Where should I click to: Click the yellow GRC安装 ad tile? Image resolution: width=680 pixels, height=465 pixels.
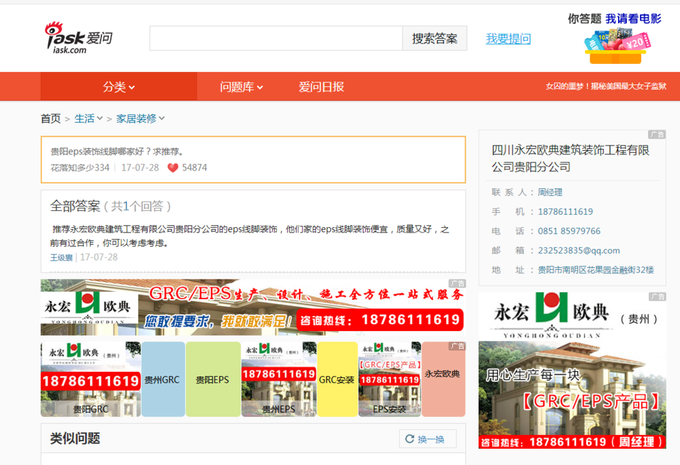[337, 379]
